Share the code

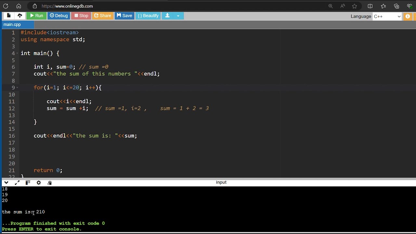click(x=103, y=16)
